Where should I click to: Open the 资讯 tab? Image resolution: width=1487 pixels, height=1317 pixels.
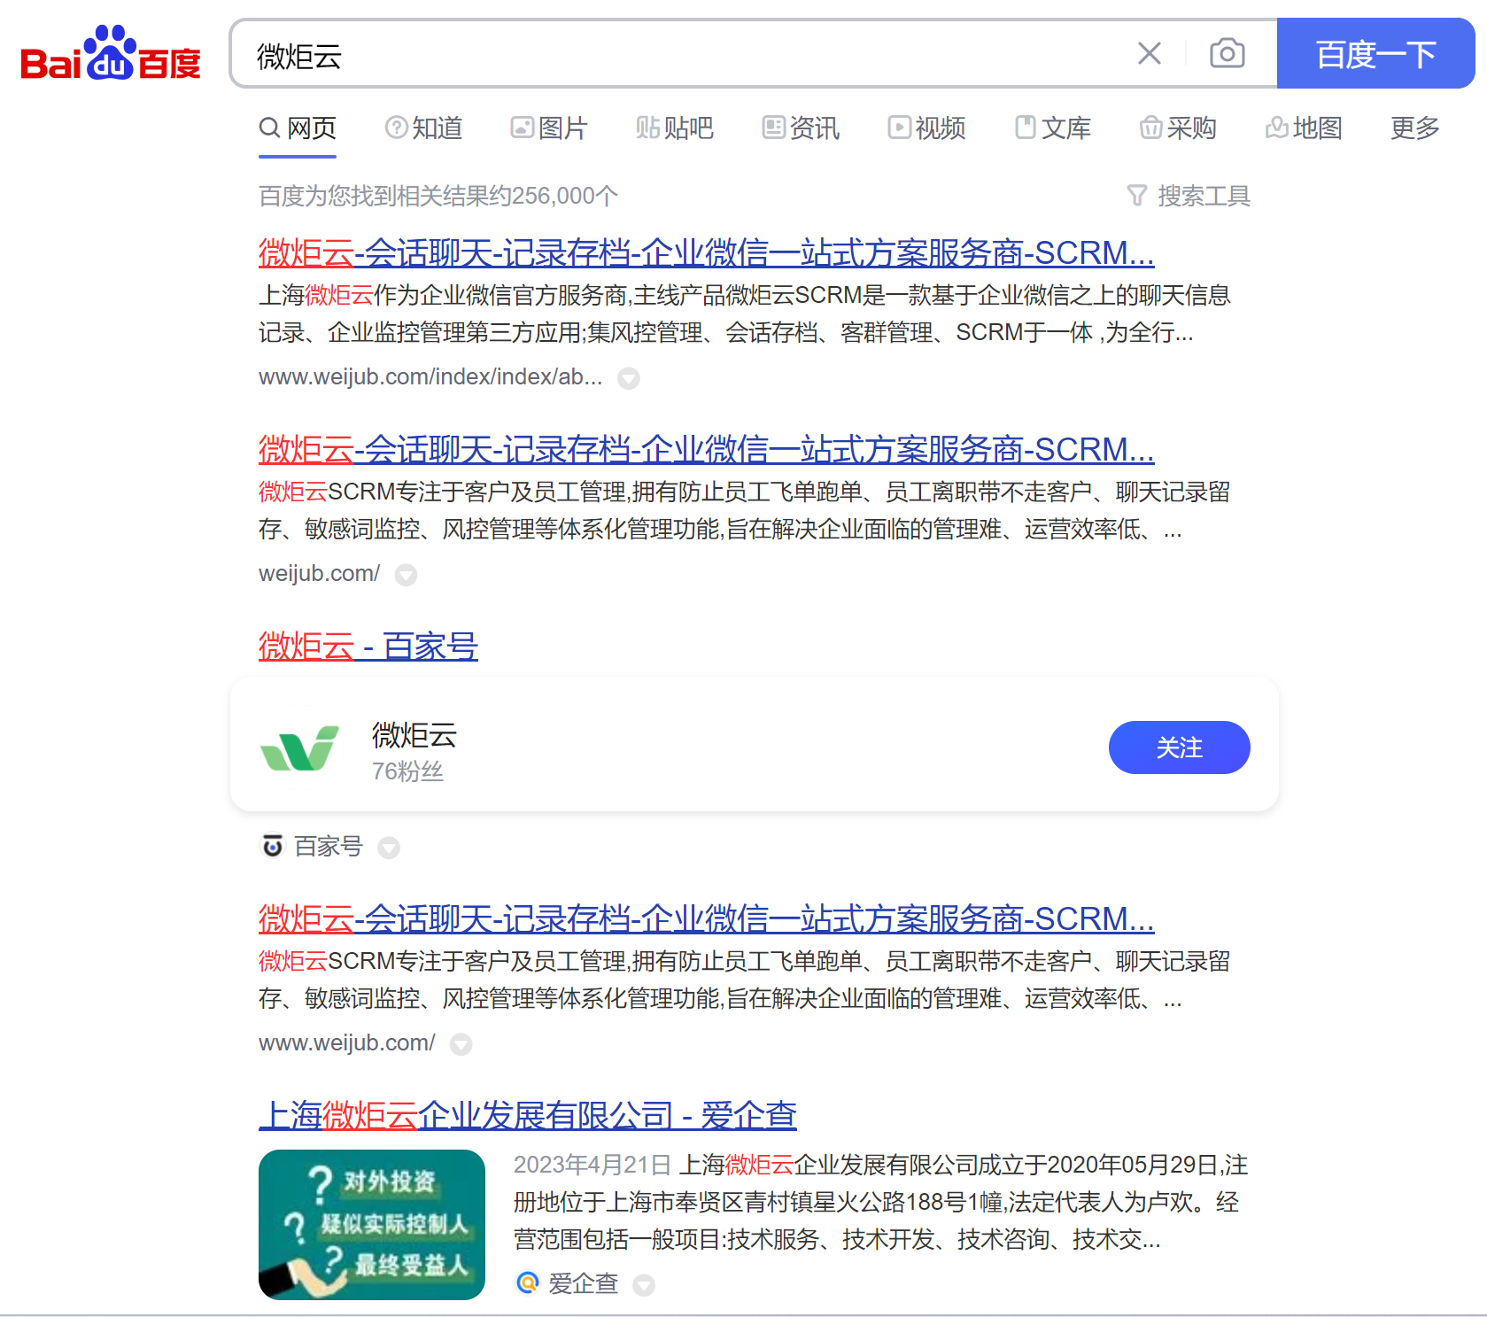click(801, 128)
